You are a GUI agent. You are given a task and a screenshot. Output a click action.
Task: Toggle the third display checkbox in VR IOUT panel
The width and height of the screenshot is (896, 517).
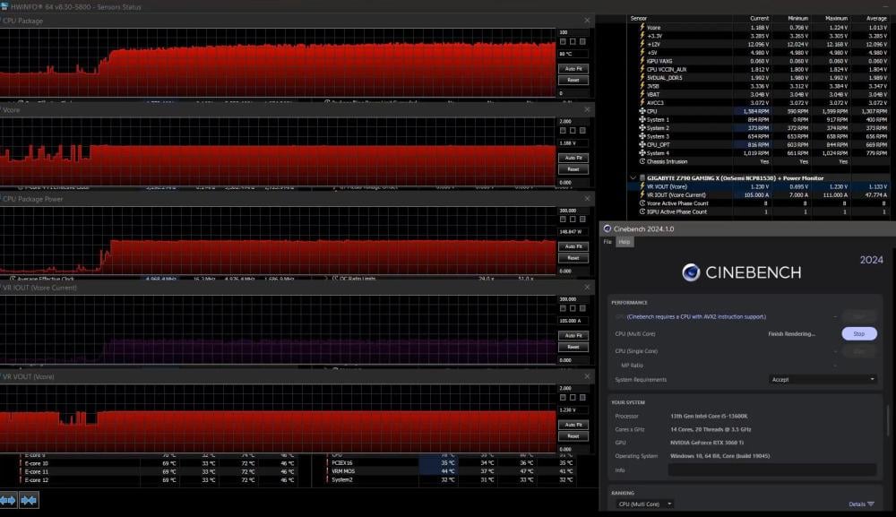[x=582, y=309]
